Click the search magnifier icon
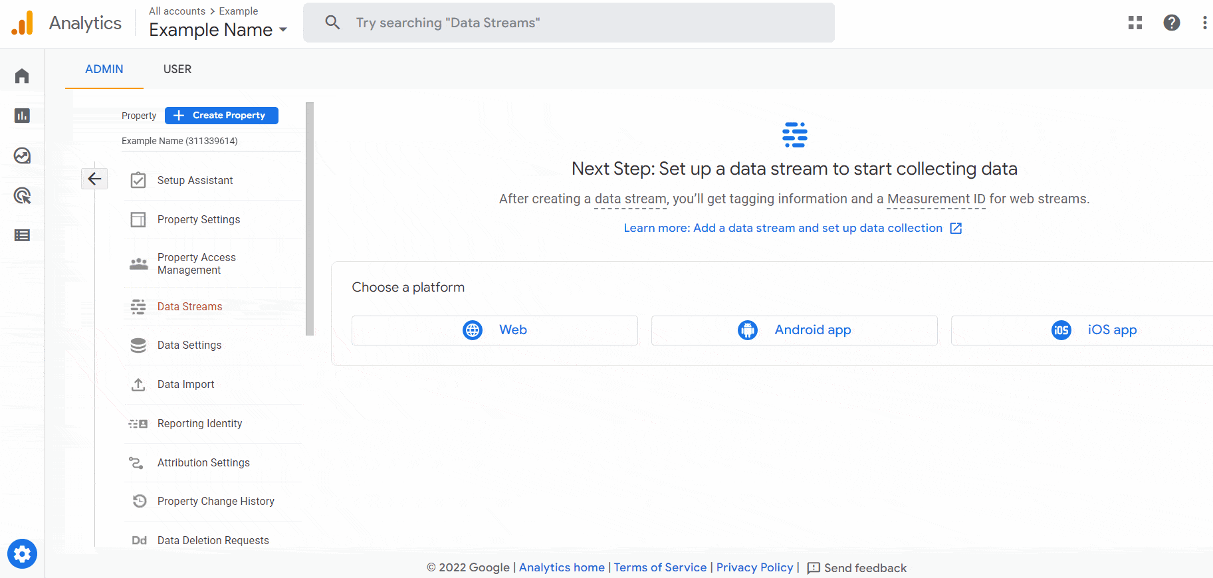 coord(332,23)
